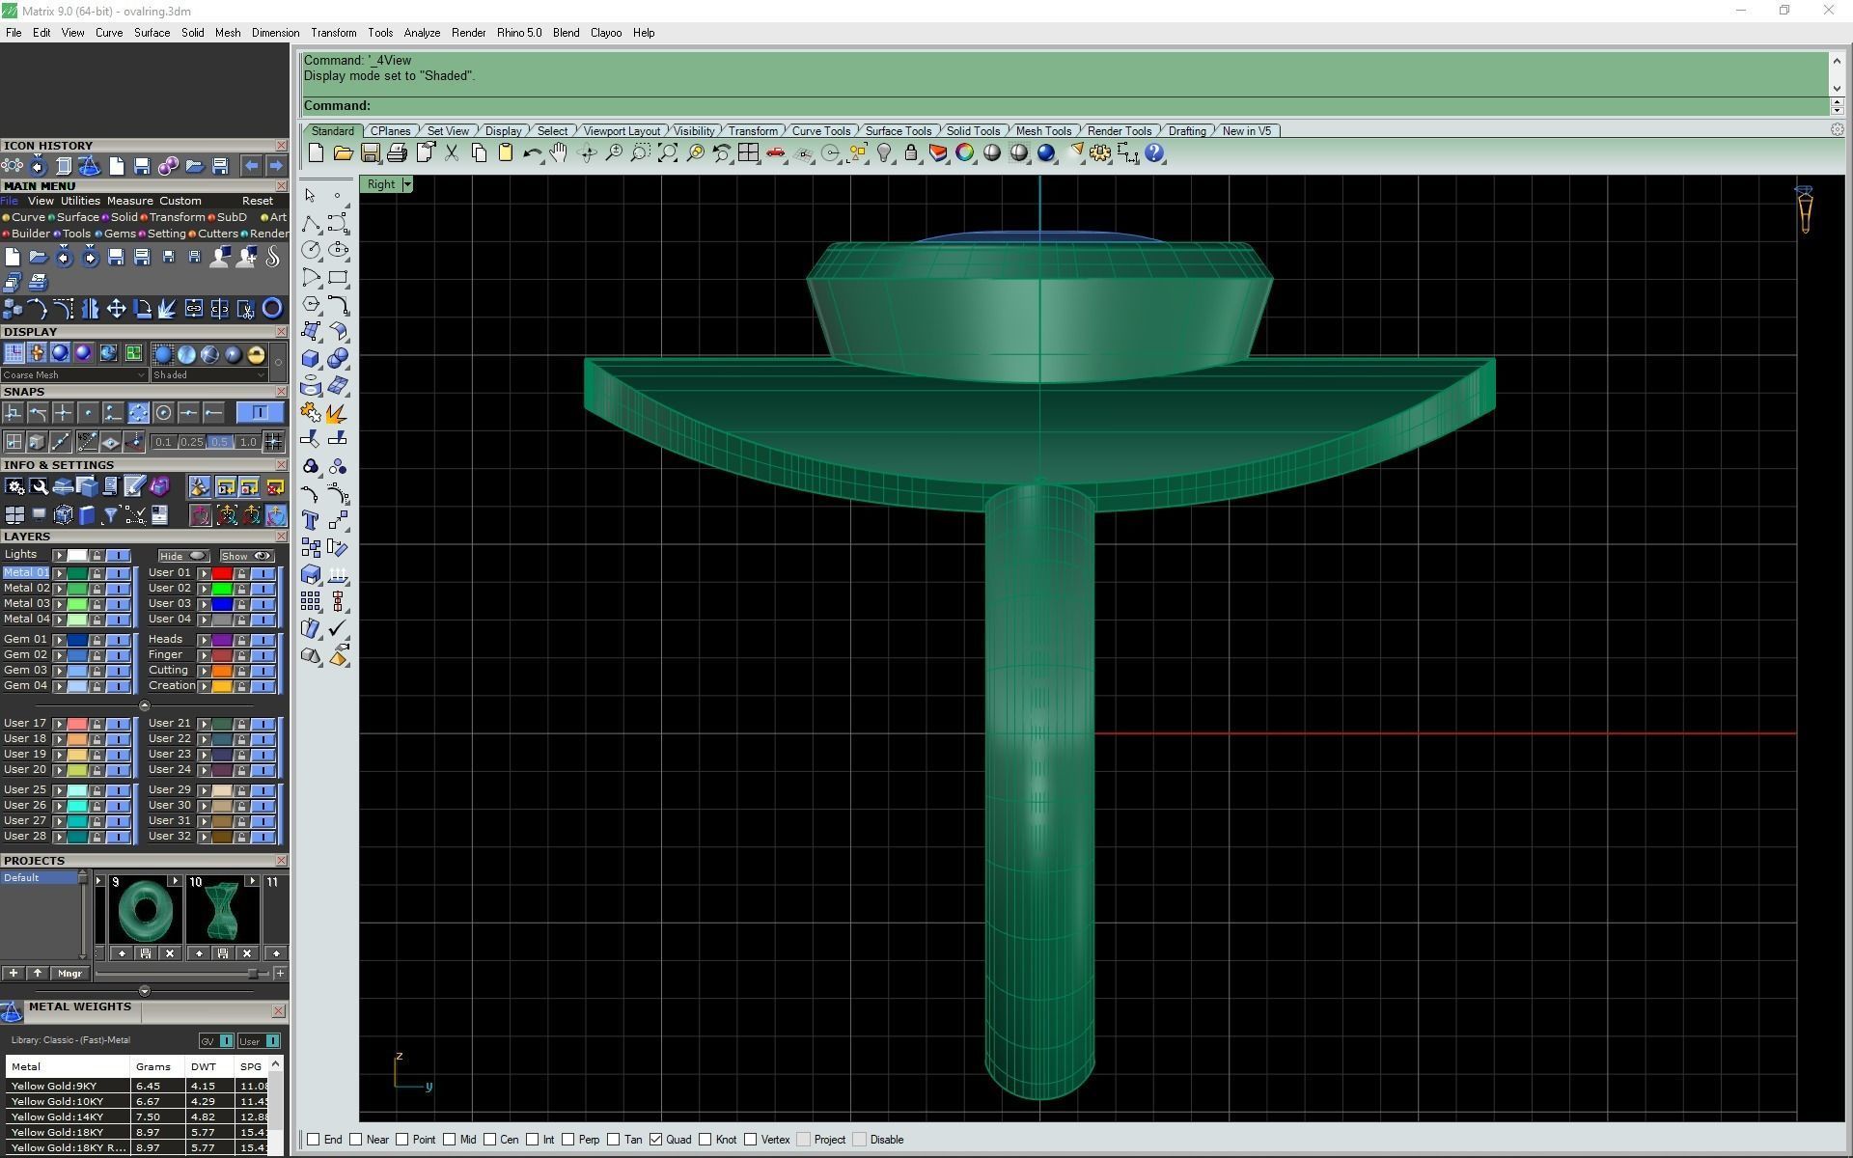Enable the End object snap checkbox

point(313,1140)
